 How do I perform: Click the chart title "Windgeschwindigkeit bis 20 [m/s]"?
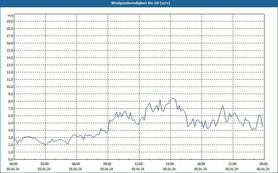(140, 3)
